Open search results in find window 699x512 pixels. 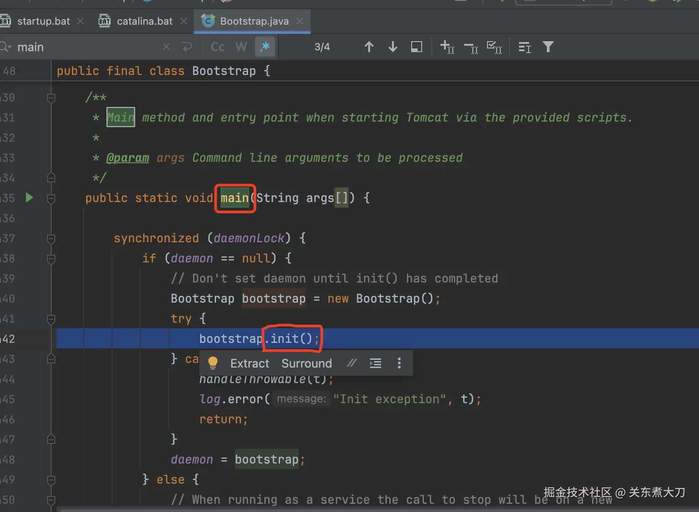417,47
